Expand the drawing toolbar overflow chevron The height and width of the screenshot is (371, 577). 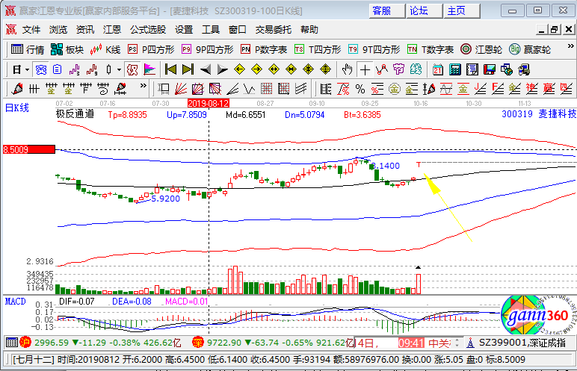tap(144, 86)
